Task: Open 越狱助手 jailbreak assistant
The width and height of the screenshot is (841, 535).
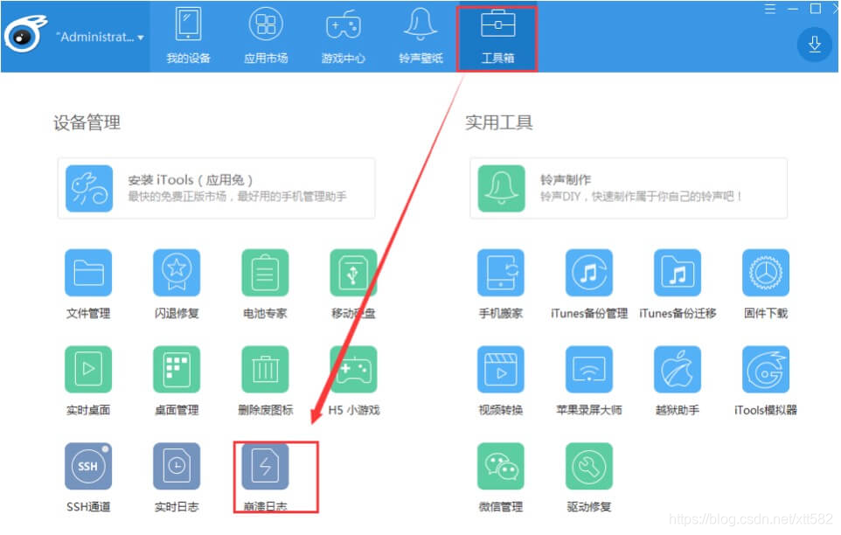Action: (678, 370)
